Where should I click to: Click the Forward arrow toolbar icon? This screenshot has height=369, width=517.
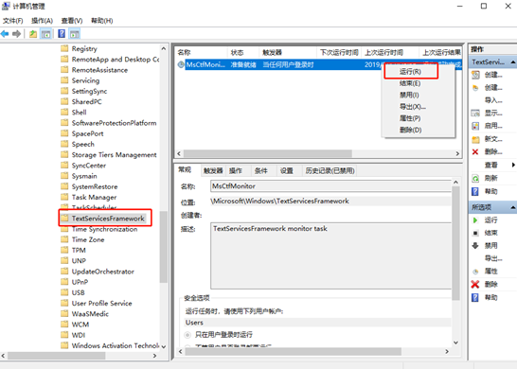pos(16,34)
